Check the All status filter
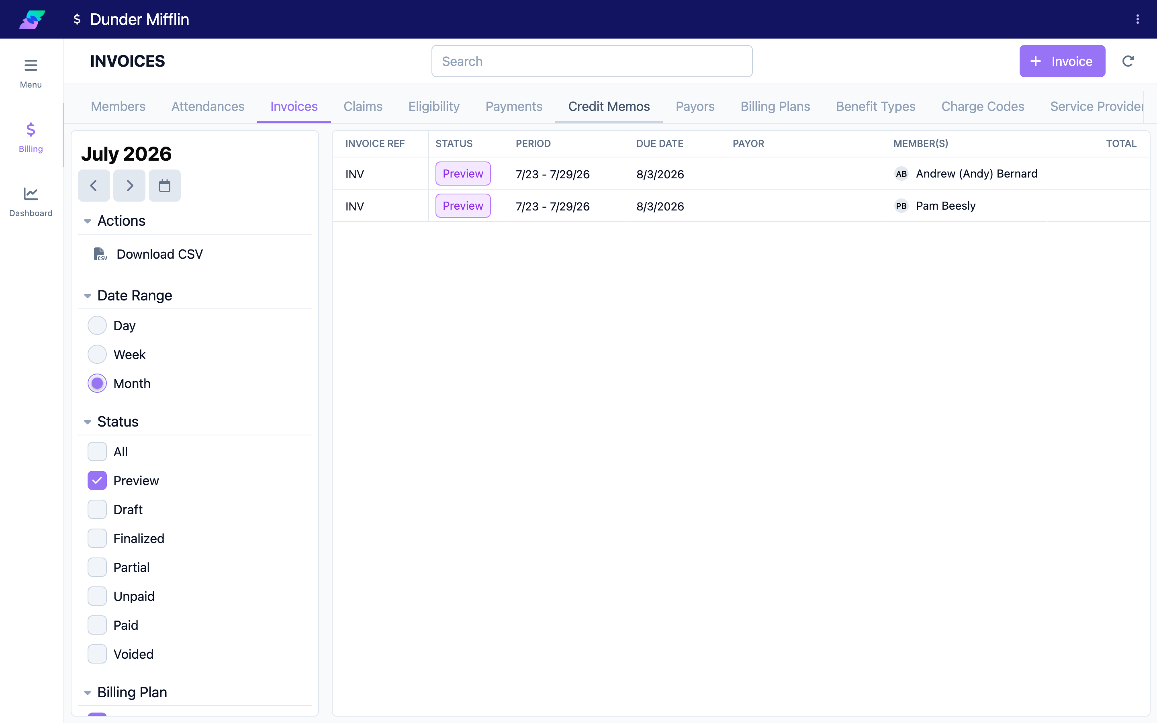The width and height of the screenshot is (1157, 723). (x=97, y=451)
